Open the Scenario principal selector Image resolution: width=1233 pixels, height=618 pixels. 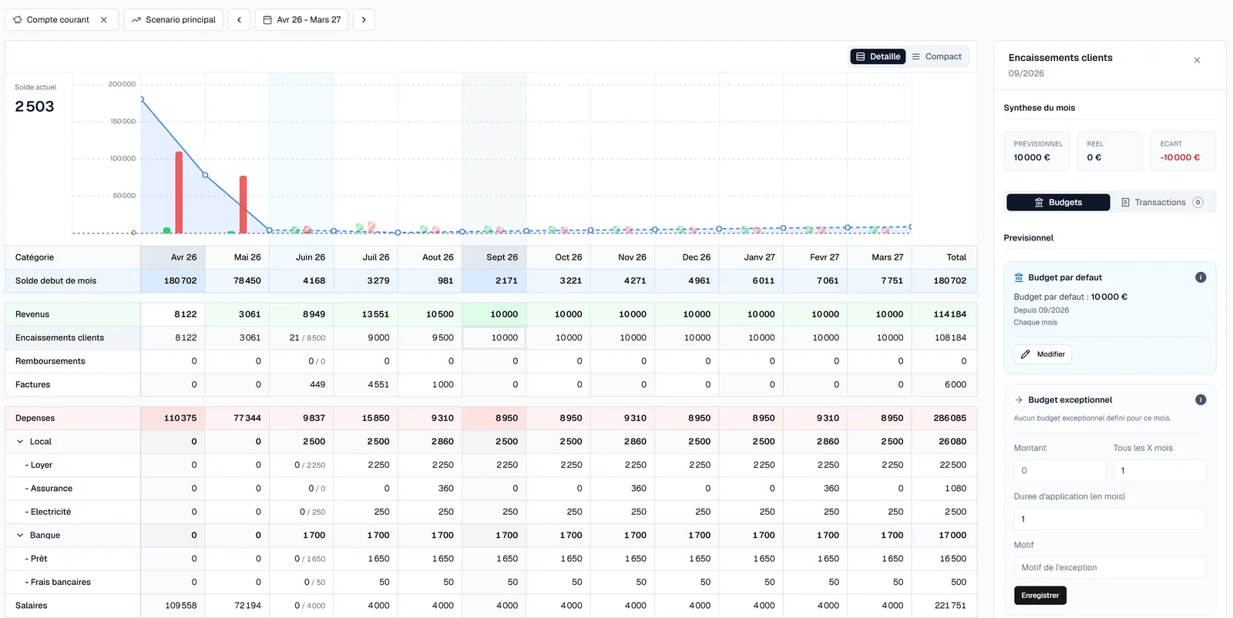[173, 20]
